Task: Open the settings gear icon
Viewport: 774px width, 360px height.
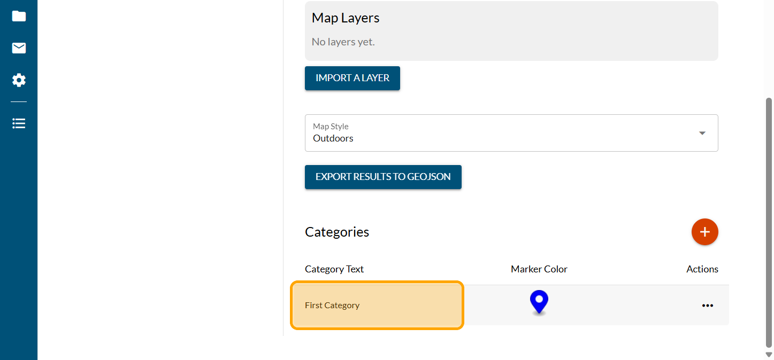Action: (19, 81)
